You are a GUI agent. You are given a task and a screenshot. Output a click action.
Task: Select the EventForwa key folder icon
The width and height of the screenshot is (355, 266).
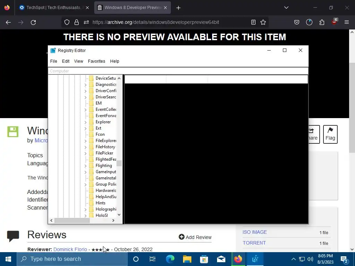pyautogui.click(x=91, y=116)
